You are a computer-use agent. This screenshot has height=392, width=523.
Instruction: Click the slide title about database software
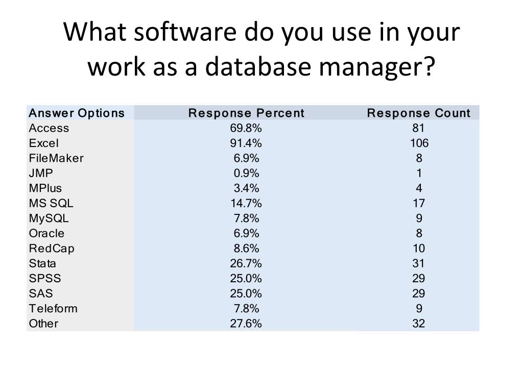pos(261,50)
